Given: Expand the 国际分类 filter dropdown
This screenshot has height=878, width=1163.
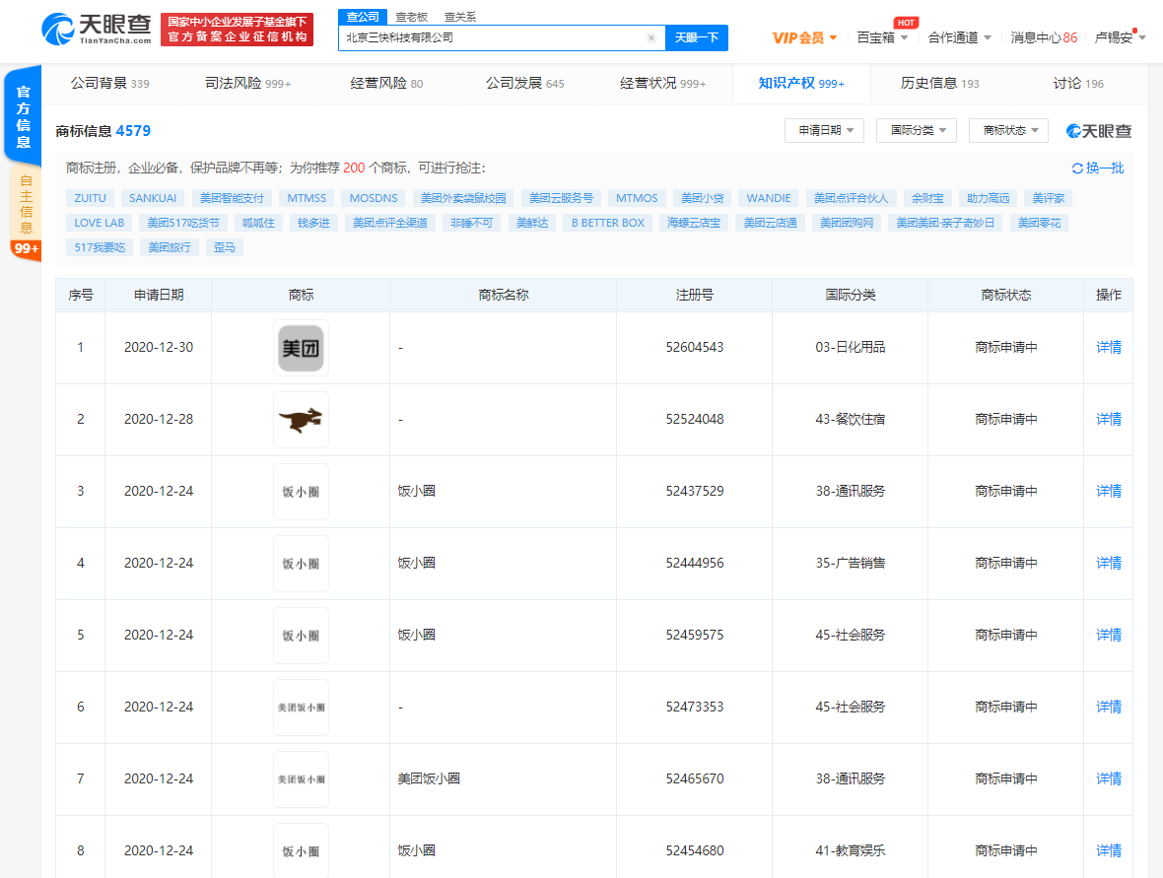Looking at the screenshot, I should point(916,130).
